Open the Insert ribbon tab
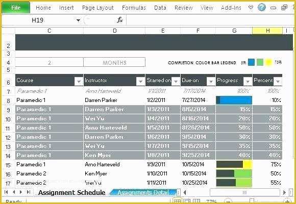This screenshot has height=204, width=296. tap(66, 8)
